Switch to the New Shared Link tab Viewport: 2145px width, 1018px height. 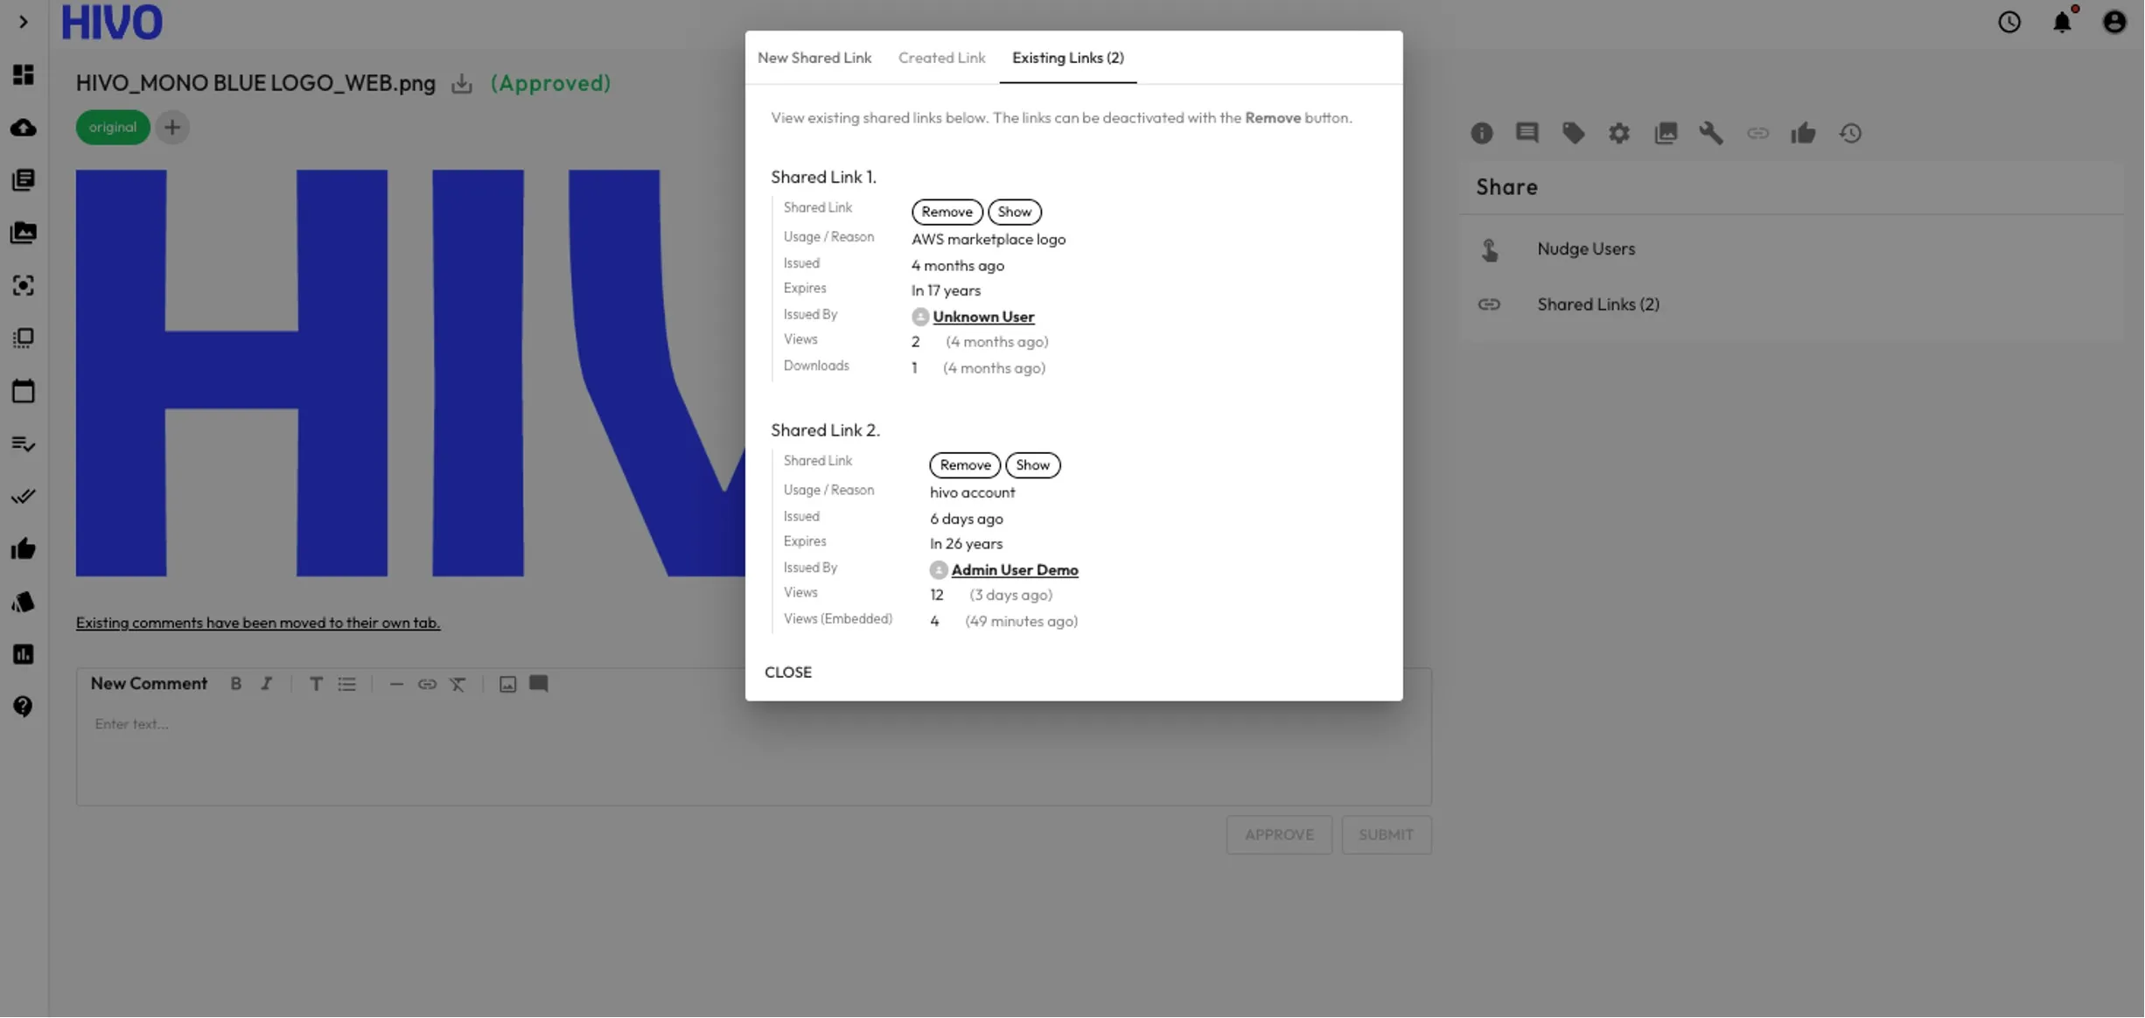tap(814, 58)
